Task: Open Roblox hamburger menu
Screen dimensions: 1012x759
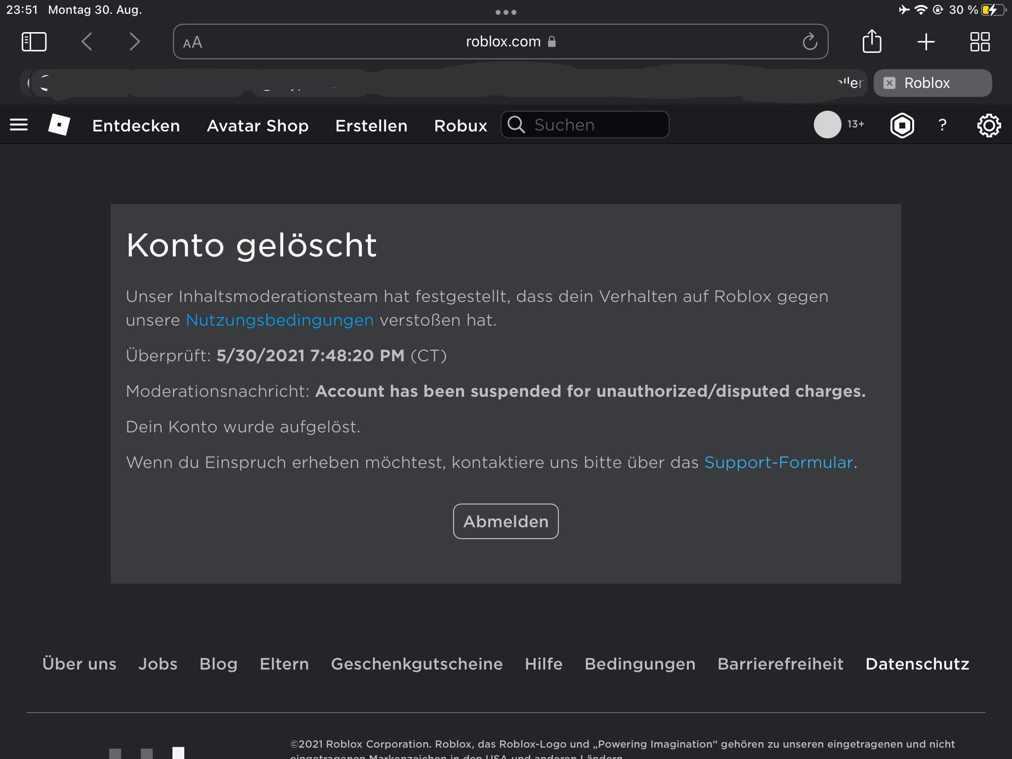Action: (19, 125)
